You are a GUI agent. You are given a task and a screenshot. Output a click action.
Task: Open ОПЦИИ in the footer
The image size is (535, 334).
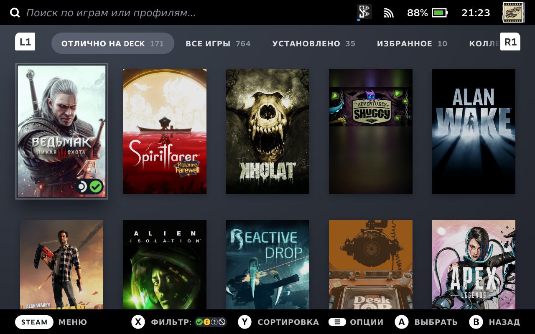click(367, 322)
